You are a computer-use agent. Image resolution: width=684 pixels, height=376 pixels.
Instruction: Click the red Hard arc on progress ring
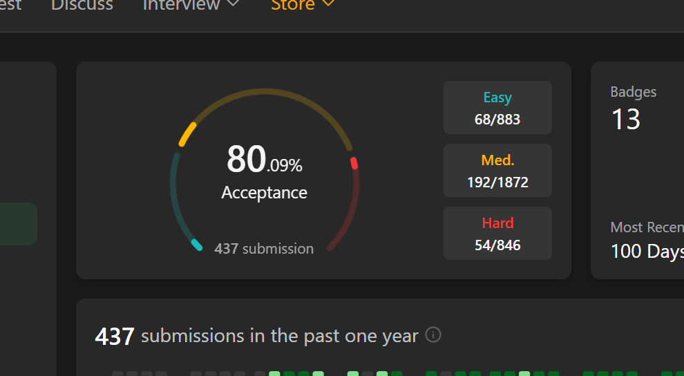coord(354,163)
